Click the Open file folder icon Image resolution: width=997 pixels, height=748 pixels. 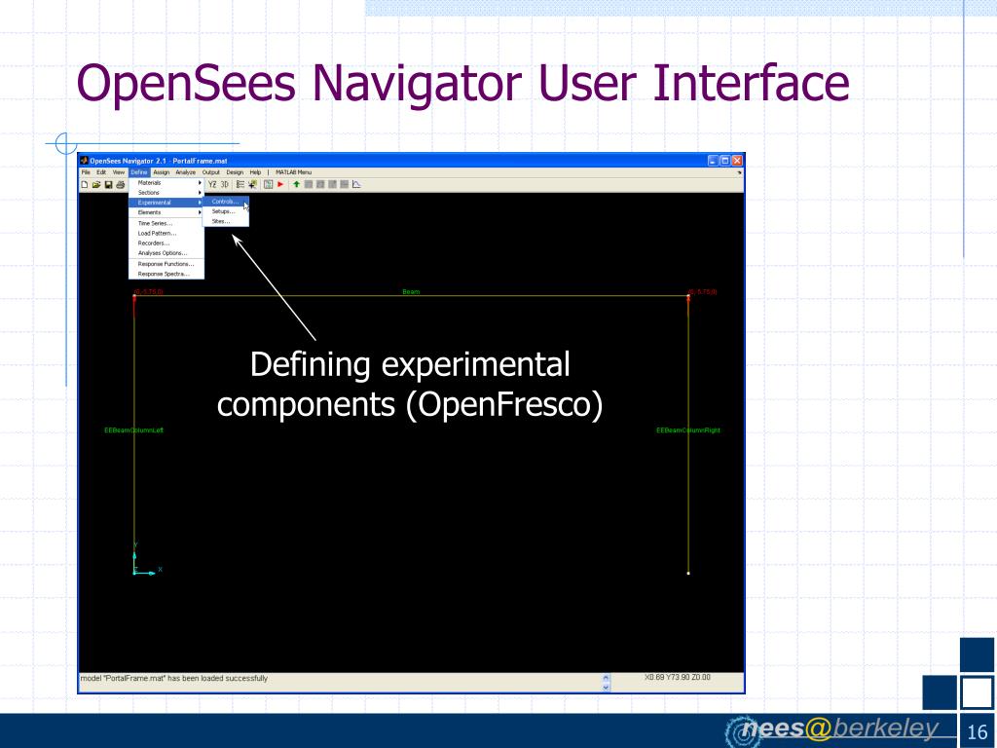pos(96,184)
